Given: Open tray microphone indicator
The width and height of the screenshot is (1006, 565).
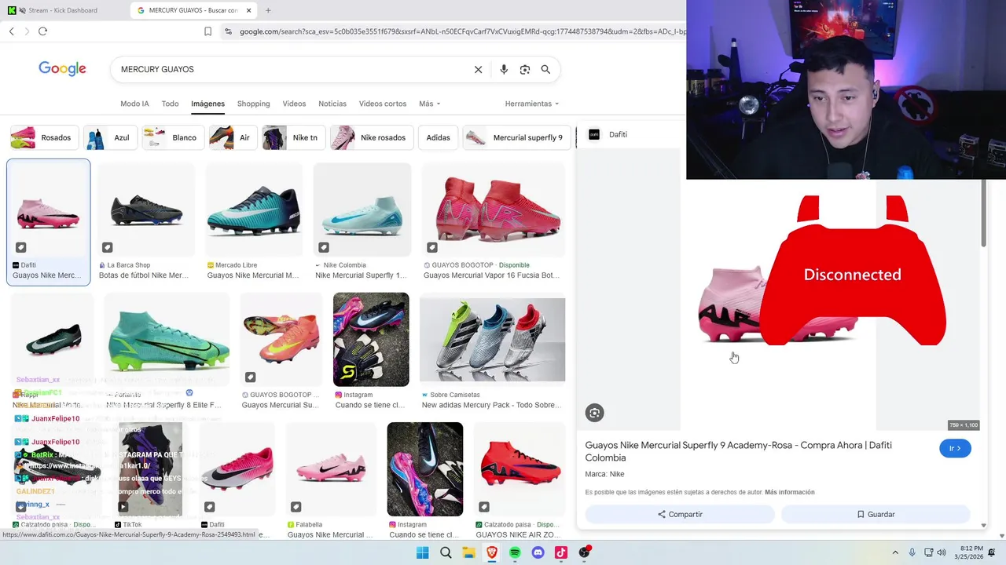Looking at the screenshot, I should pyautogui.click(x=912, y=552).
